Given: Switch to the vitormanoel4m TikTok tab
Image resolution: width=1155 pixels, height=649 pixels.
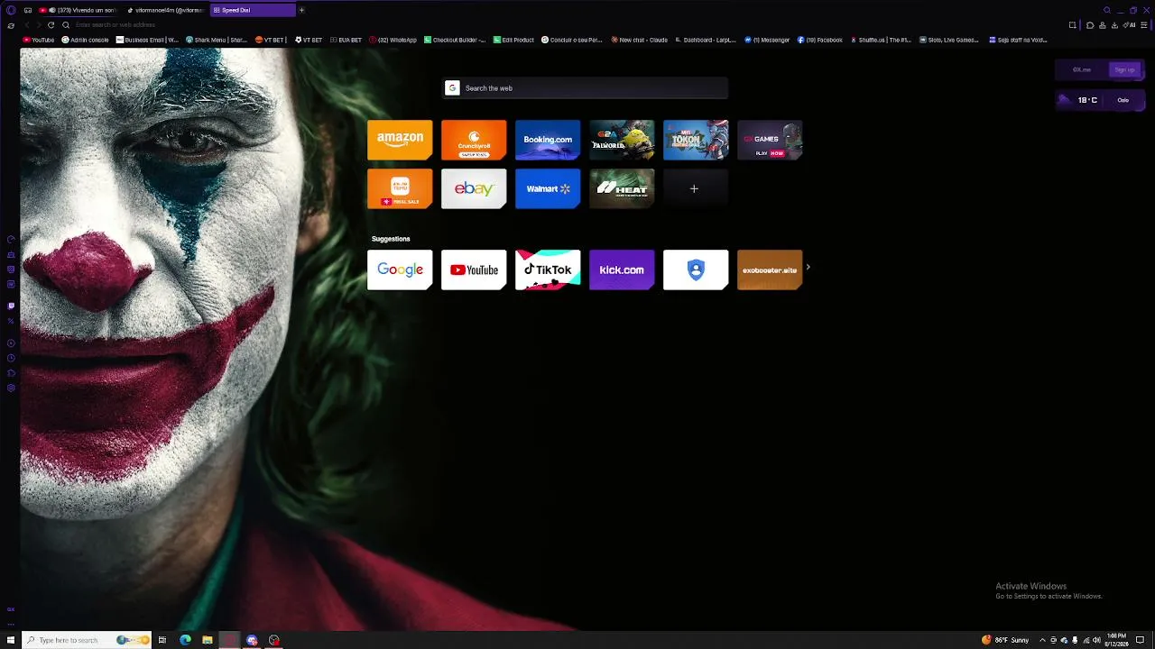Looking at the screenshot, I should tap(166, 10).
